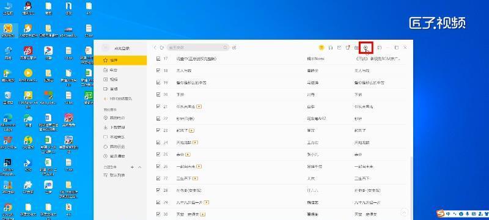Toggle Chinese input mode in Sogou bar
Screen dimensions: 489x220
[x=448, y=214]
